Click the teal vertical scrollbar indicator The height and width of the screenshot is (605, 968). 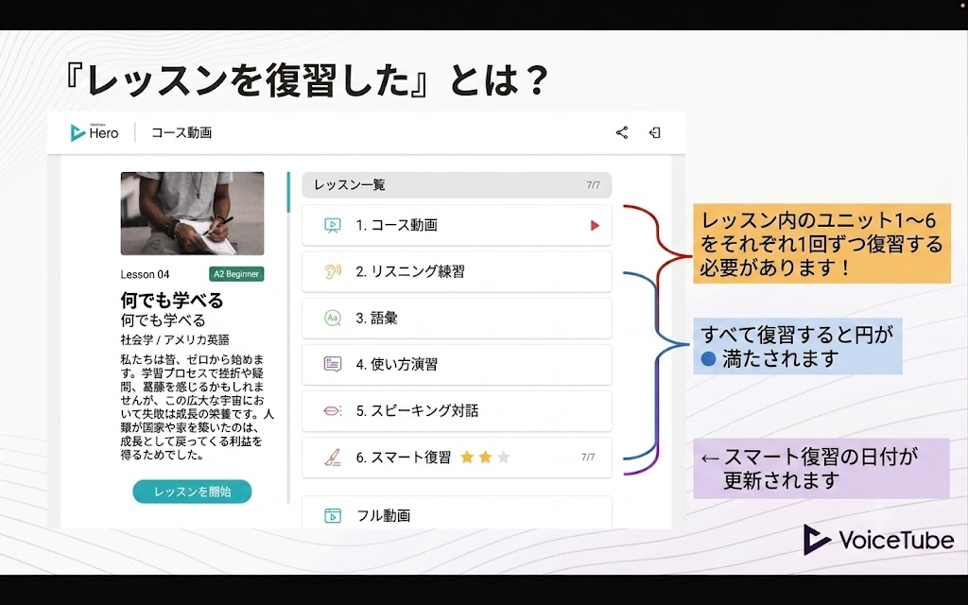click(288, 193)
